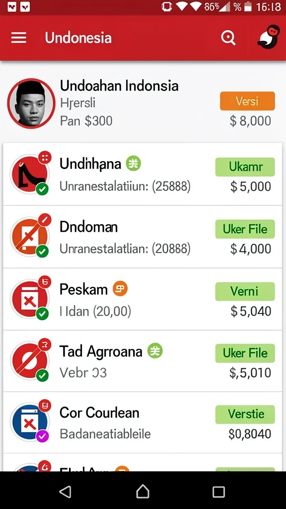Open the Tad Agrroana app icon
This screenshot has height=509, width=286.
pos(29,360)
